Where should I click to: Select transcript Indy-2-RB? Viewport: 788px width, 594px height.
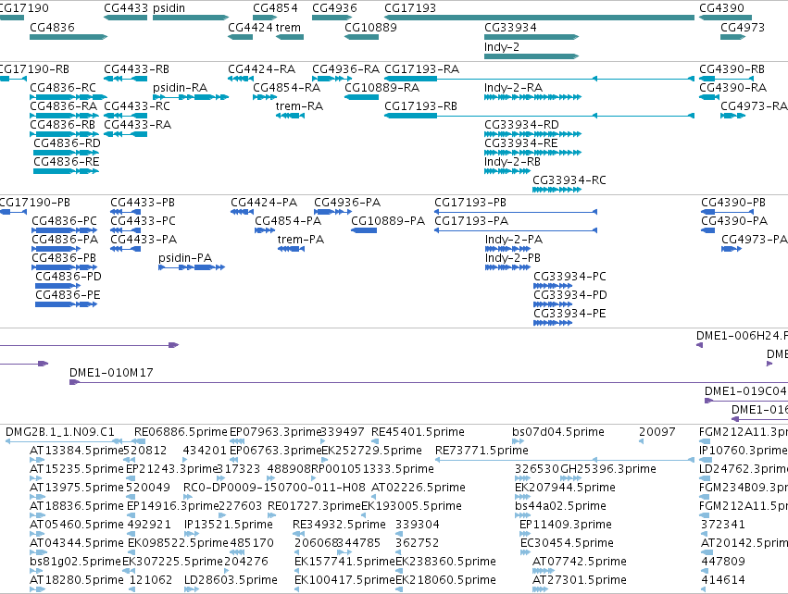click(x=513, y=162)
